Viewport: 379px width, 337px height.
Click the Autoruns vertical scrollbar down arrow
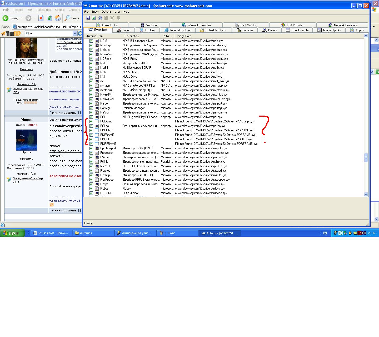(x=366, y=194)
